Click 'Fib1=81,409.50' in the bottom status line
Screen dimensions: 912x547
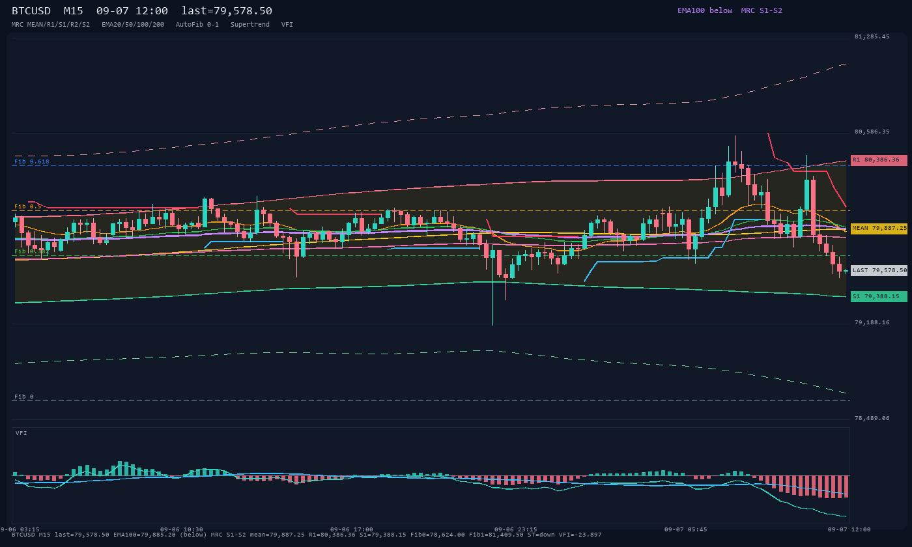point(496,535)
